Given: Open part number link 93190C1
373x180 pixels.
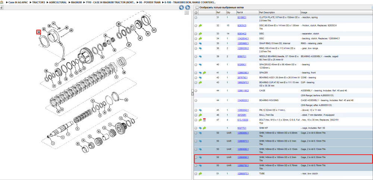Looking at the screenshot, I should 242,18.
